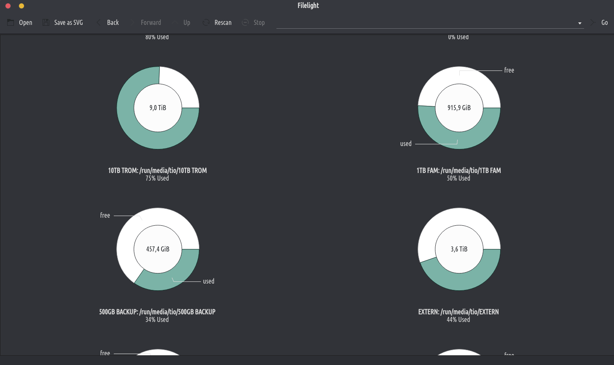Open the 10TB TROM disk chart
The image size is (614, 365).
click(x=158, y=108)
